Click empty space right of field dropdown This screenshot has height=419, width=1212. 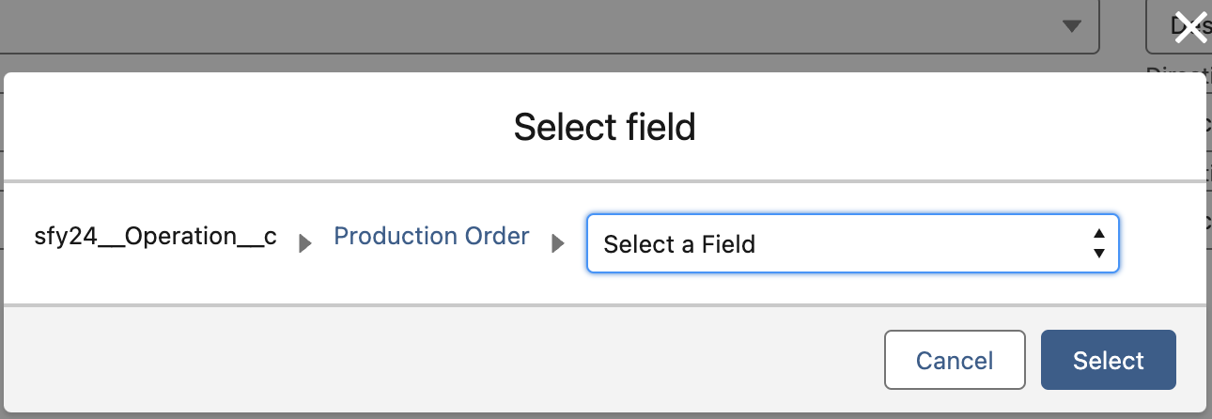tap(1161, 245)
